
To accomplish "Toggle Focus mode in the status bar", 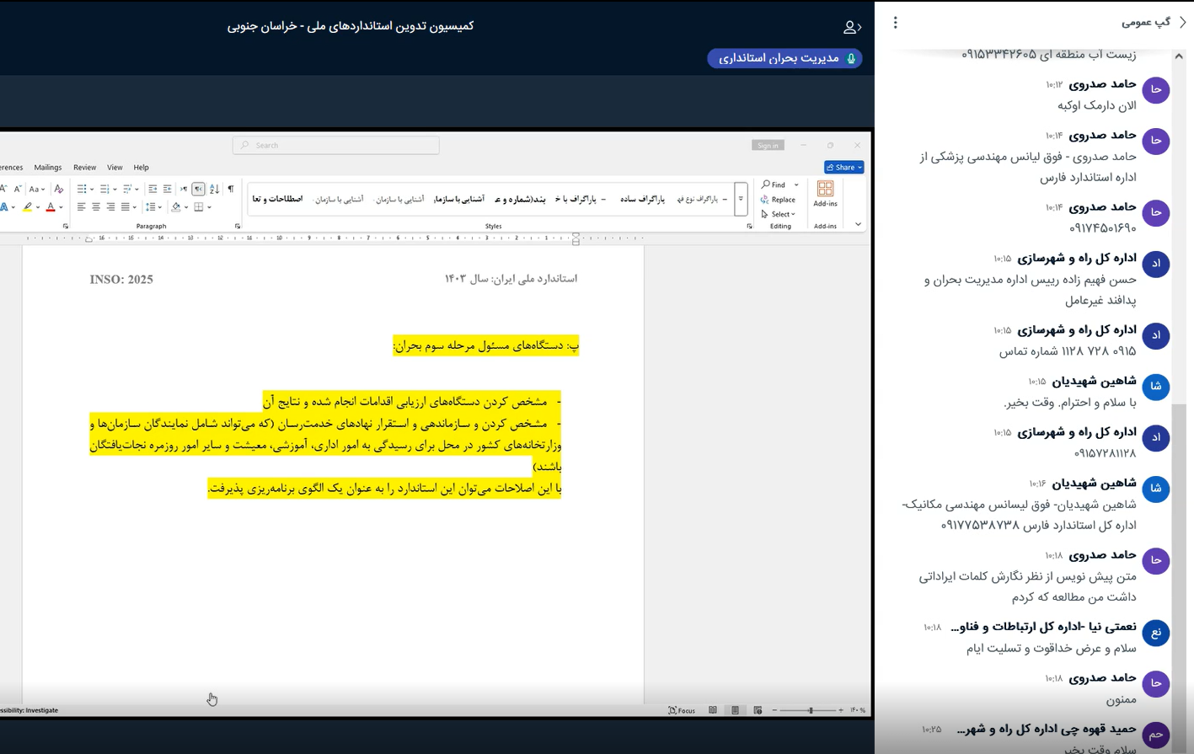I will coord(681,710).
